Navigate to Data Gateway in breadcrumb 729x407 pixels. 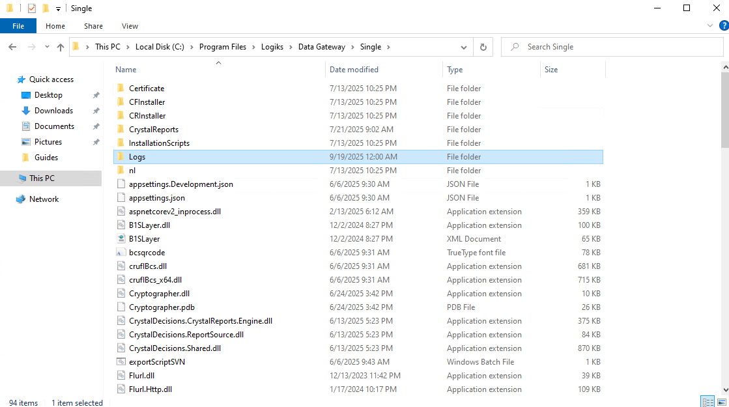coord(322,47)
